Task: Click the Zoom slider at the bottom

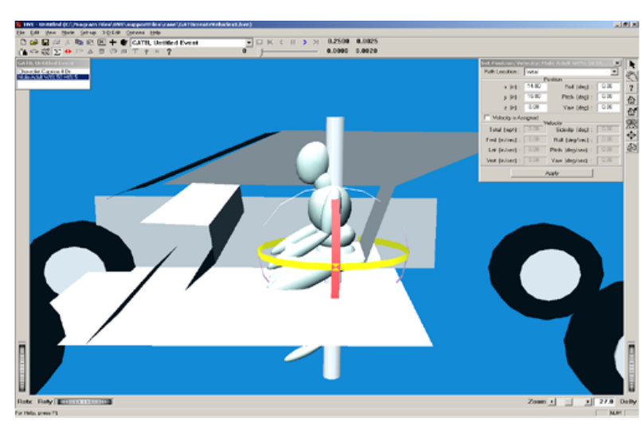Action: [x=570, y=402]
